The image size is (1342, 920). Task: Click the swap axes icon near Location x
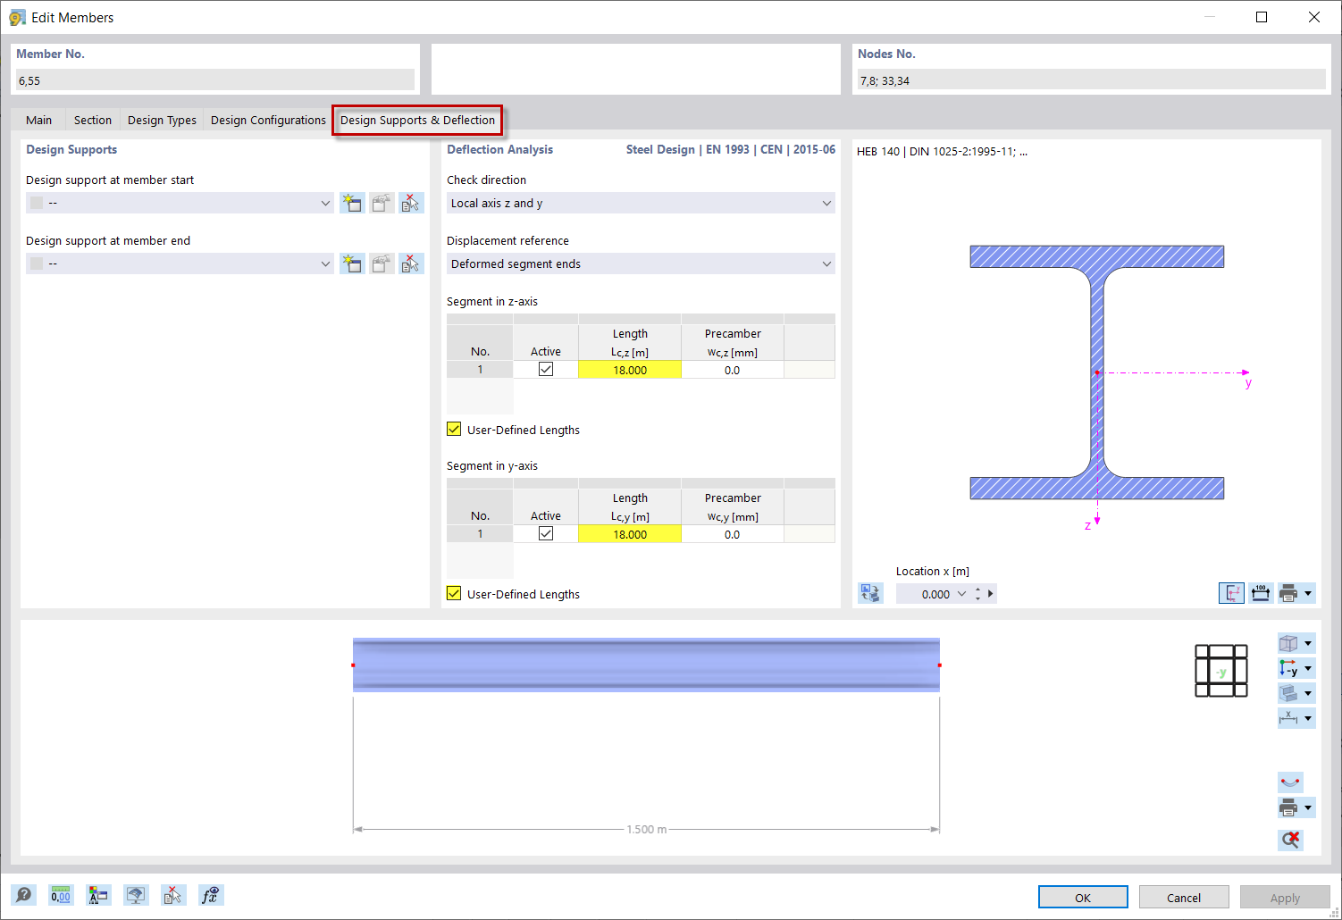pos(870,592)
